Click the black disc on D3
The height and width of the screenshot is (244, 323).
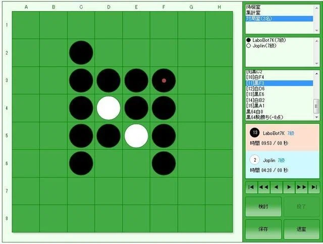click(109, 80)
